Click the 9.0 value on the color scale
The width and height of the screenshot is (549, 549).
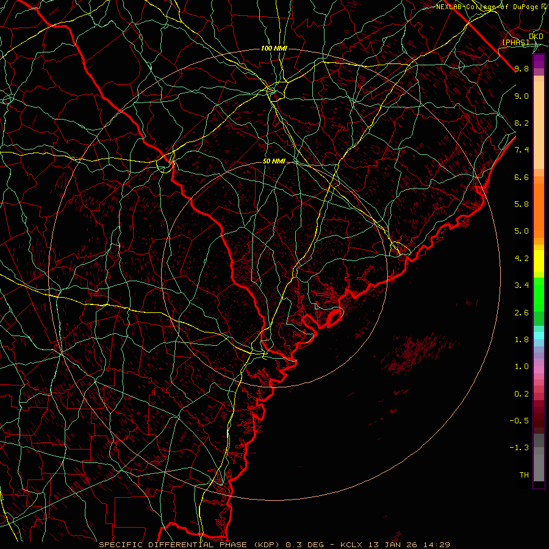click(x=522, y=96)
